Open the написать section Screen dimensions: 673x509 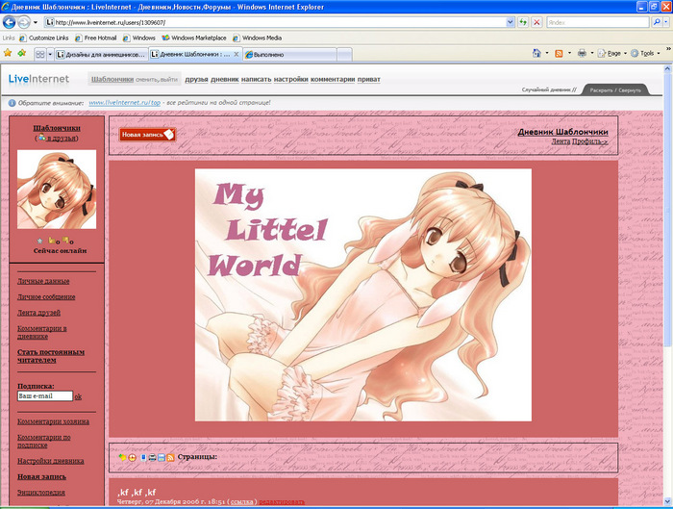[257, 79]
